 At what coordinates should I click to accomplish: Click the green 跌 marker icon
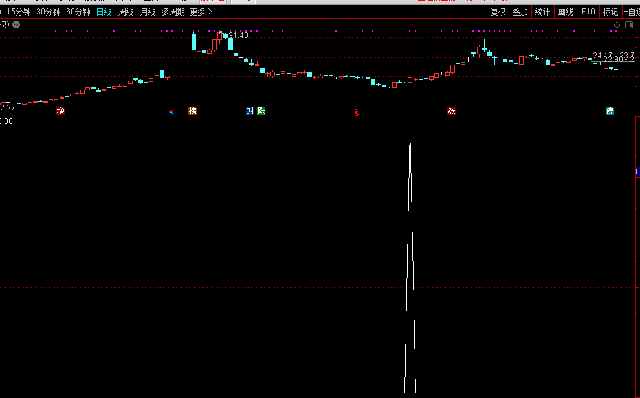click(x=261, y=111)
